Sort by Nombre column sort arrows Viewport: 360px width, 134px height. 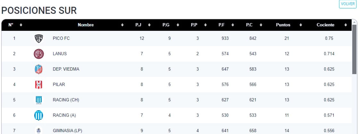[122, 25]
